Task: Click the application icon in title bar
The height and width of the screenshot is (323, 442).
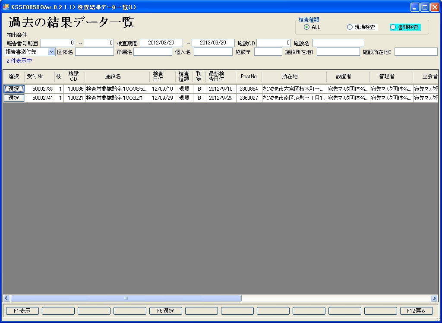Action: (x=6, y=7)
